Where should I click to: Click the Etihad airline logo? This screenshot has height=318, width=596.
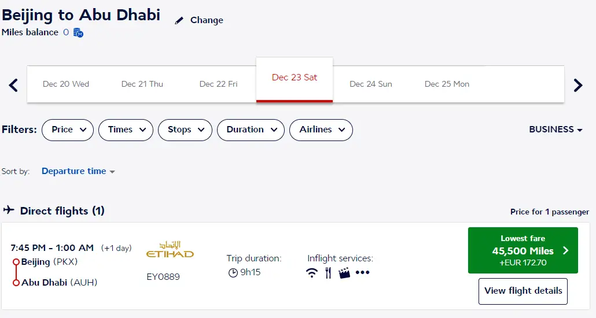[170, 250]
